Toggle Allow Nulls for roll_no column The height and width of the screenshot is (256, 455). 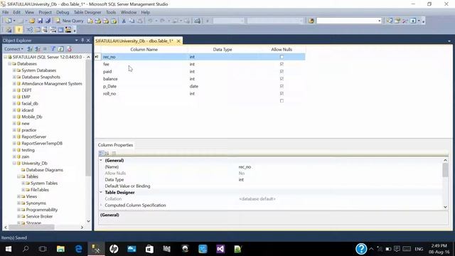[282, 93]
